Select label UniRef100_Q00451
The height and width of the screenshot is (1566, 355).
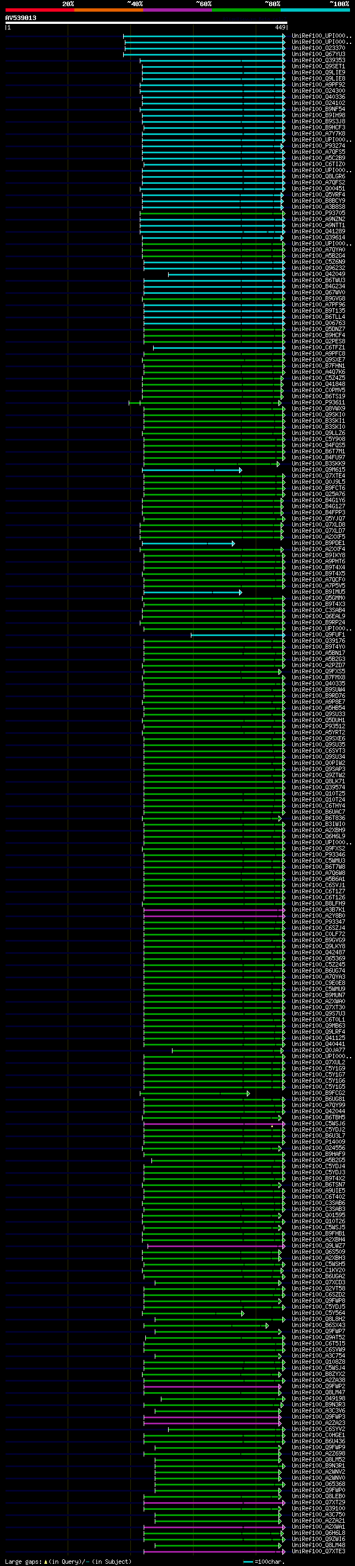pyautogui.click(x=318, y=188)
